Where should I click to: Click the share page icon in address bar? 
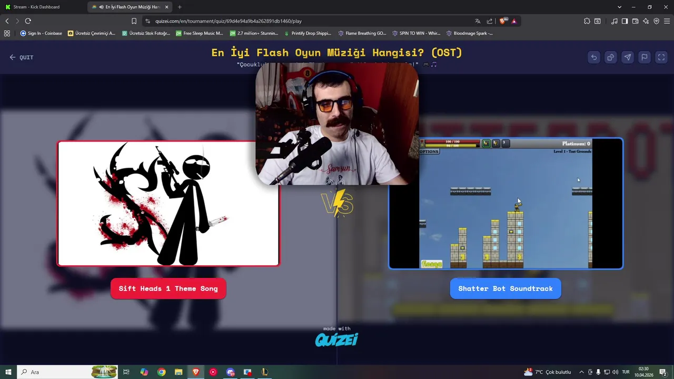click(490, 21)
